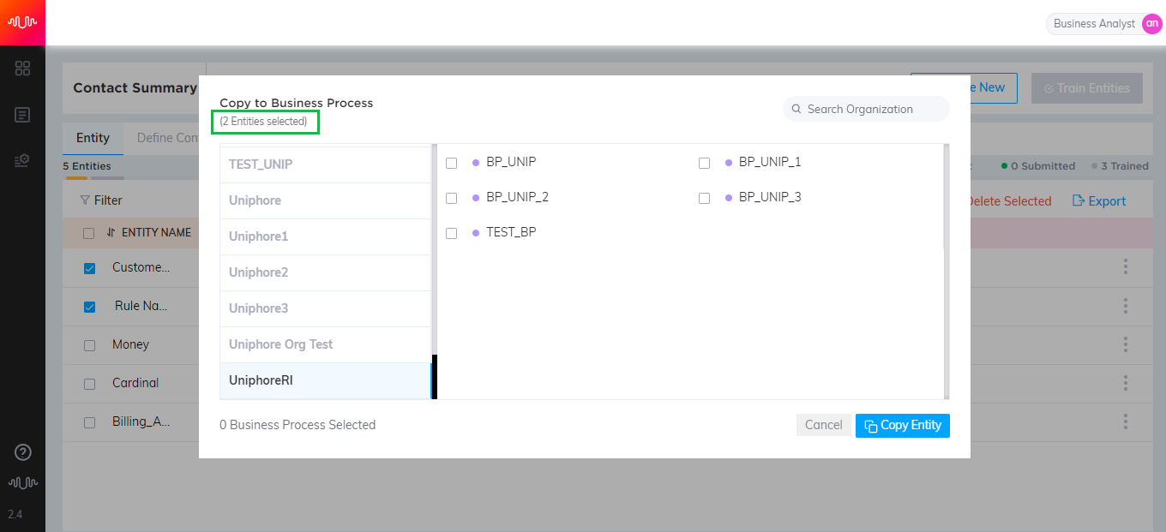Viewport: 1166px width, 532px height.
Task: Select the TEST_BP checkbox
Action: [x=452, y=233]
